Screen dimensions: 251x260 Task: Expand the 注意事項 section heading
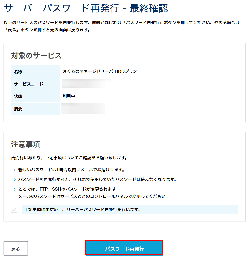[25, 144]
